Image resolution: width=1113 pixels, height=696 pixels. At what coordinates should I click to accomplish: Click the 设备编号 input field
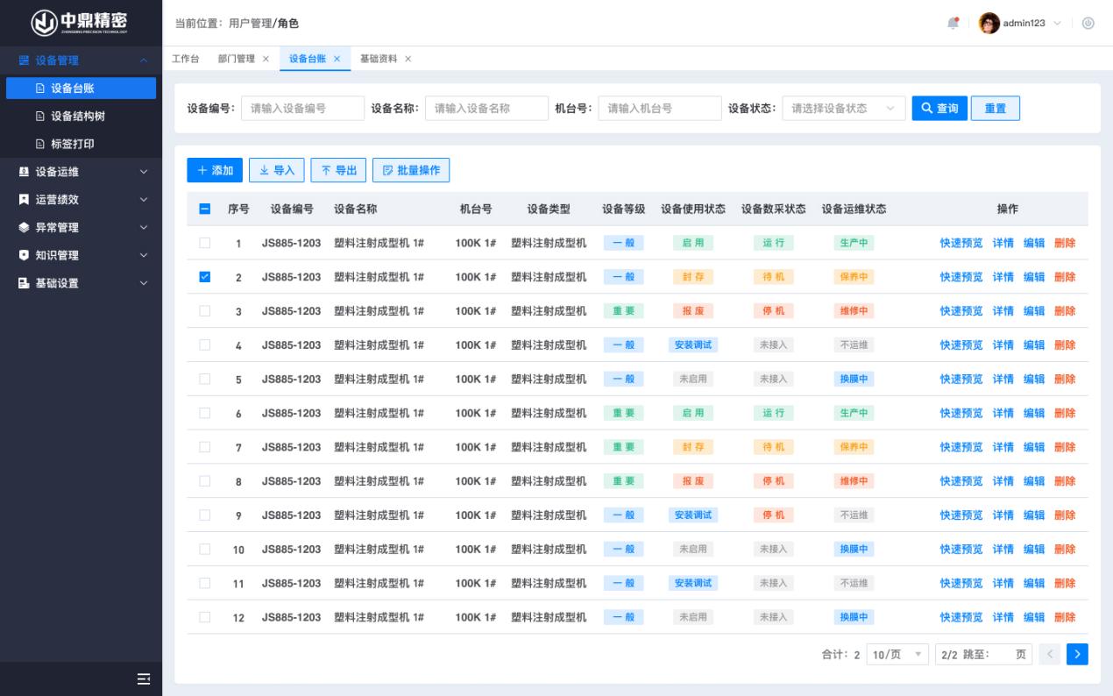coord(302,109)
